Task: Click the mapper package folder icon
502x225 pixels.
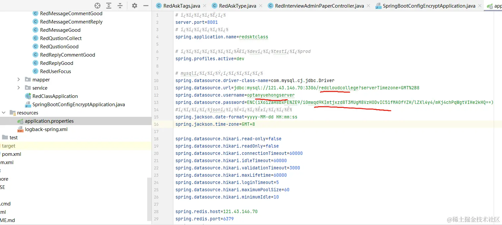Action: point(28,80)
